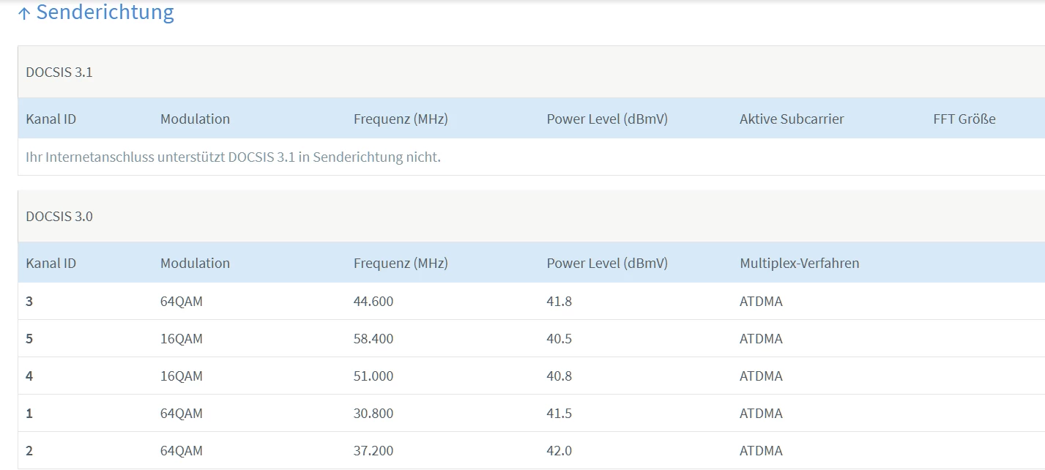The image size is (1045, 470).
Task: Select Kanal ID 3 row cell
Action: (x=29, y=302)
